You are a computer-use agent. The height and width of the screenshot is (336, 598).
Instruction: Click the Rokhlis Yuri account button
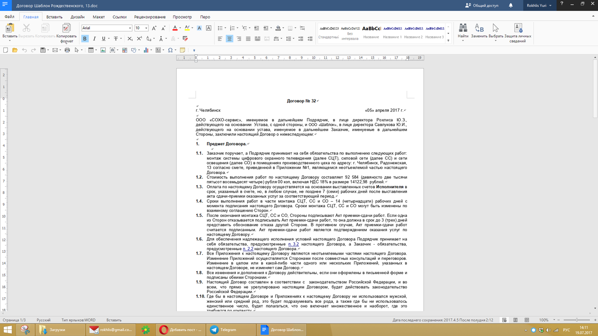coord(539,5)
